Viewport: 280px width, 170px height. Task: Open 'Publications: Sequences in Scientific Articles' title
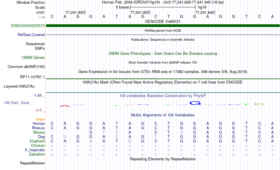(163, 40)
